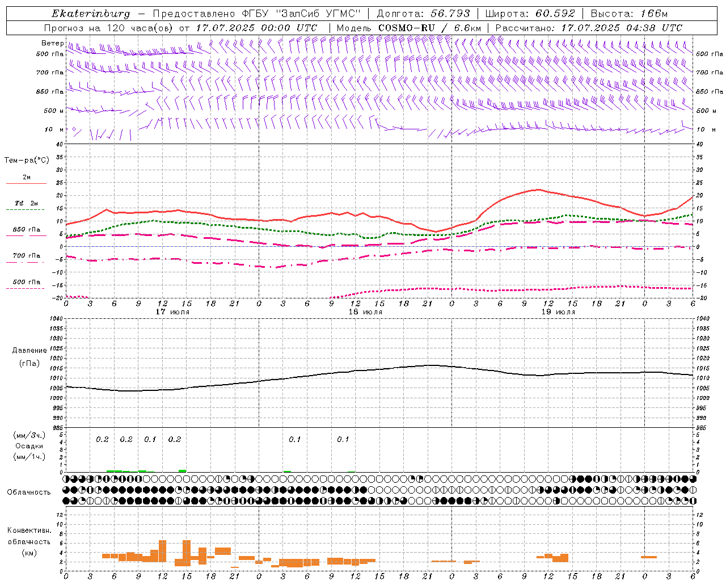Click the 18 июля date label
The height and width of the screenshot is (581, 726).
click(365, 312)
